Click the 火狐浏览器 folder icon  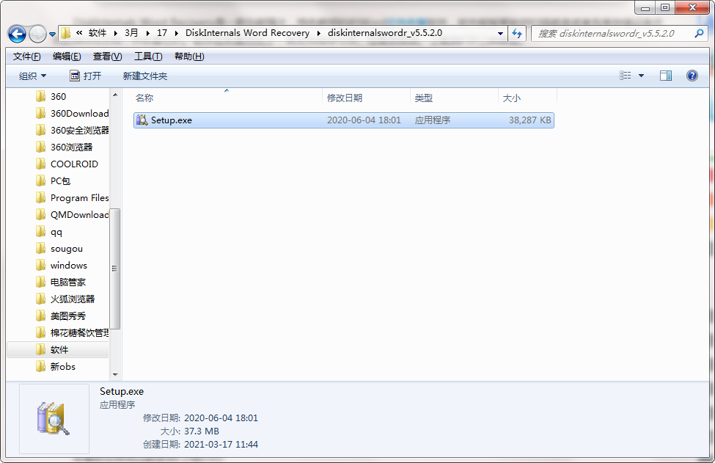(x=40, y=299)
